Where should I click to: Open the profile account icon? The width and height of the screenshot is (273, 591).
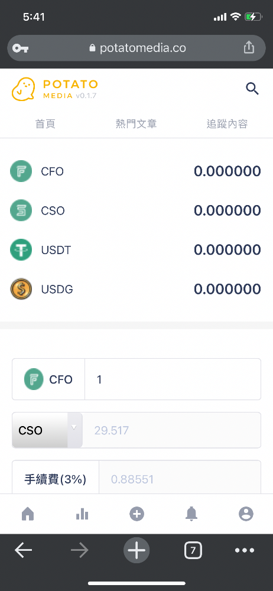pyautogui.click(x=246, y=514)
